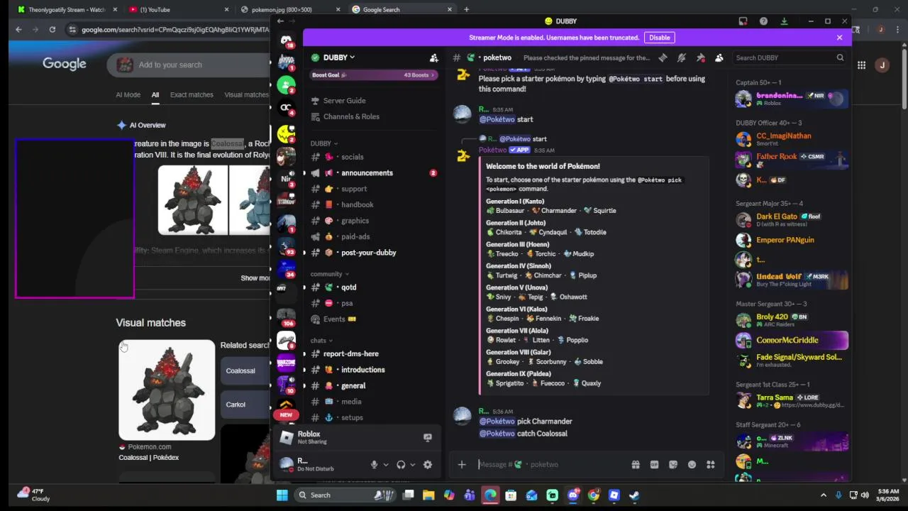Viewport: 908px width, 511px height.
Task: Open the Threads icon in channel header
Action: (x=663, y=57)
